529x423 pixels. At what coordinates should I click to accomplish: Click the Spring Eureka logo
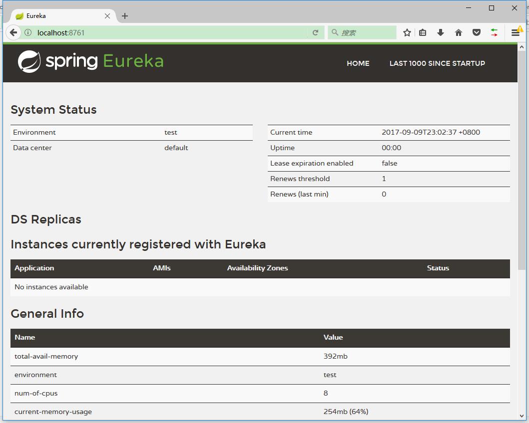coord(91,61)
